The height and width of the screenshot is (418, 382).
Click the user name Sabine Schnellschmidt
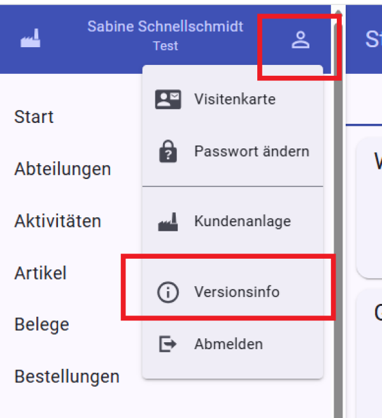[x=165, y=27]
